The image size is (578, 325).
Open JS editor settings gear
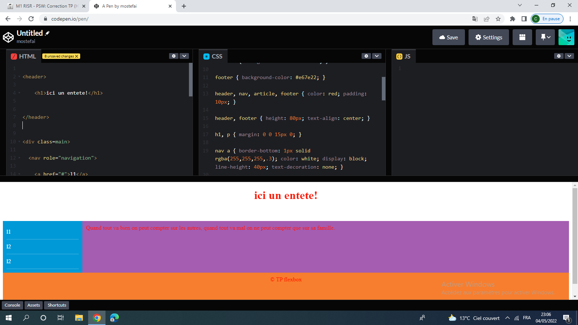pyautogui.click(x=559, y=56)
